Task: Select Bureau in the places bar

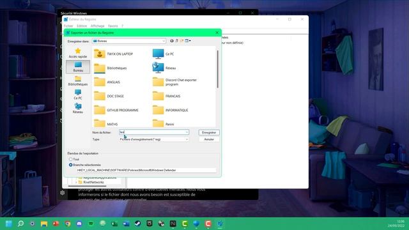Action: [78, 66]
